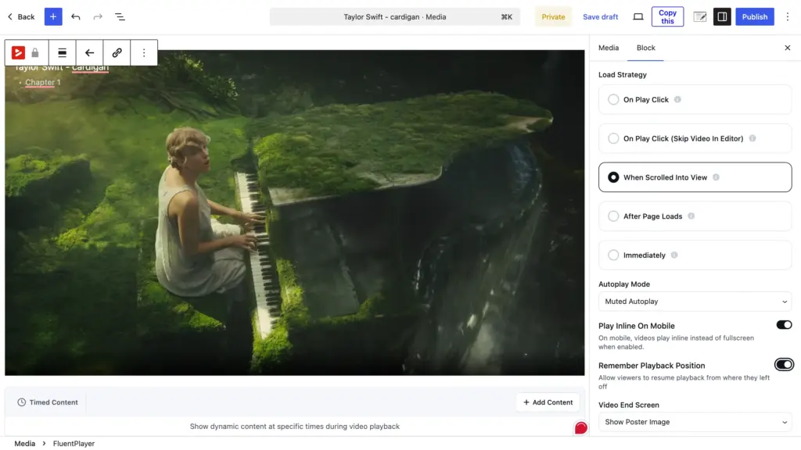Change block alignment in the toolbar
801x450 pixels.
point(63,52)
